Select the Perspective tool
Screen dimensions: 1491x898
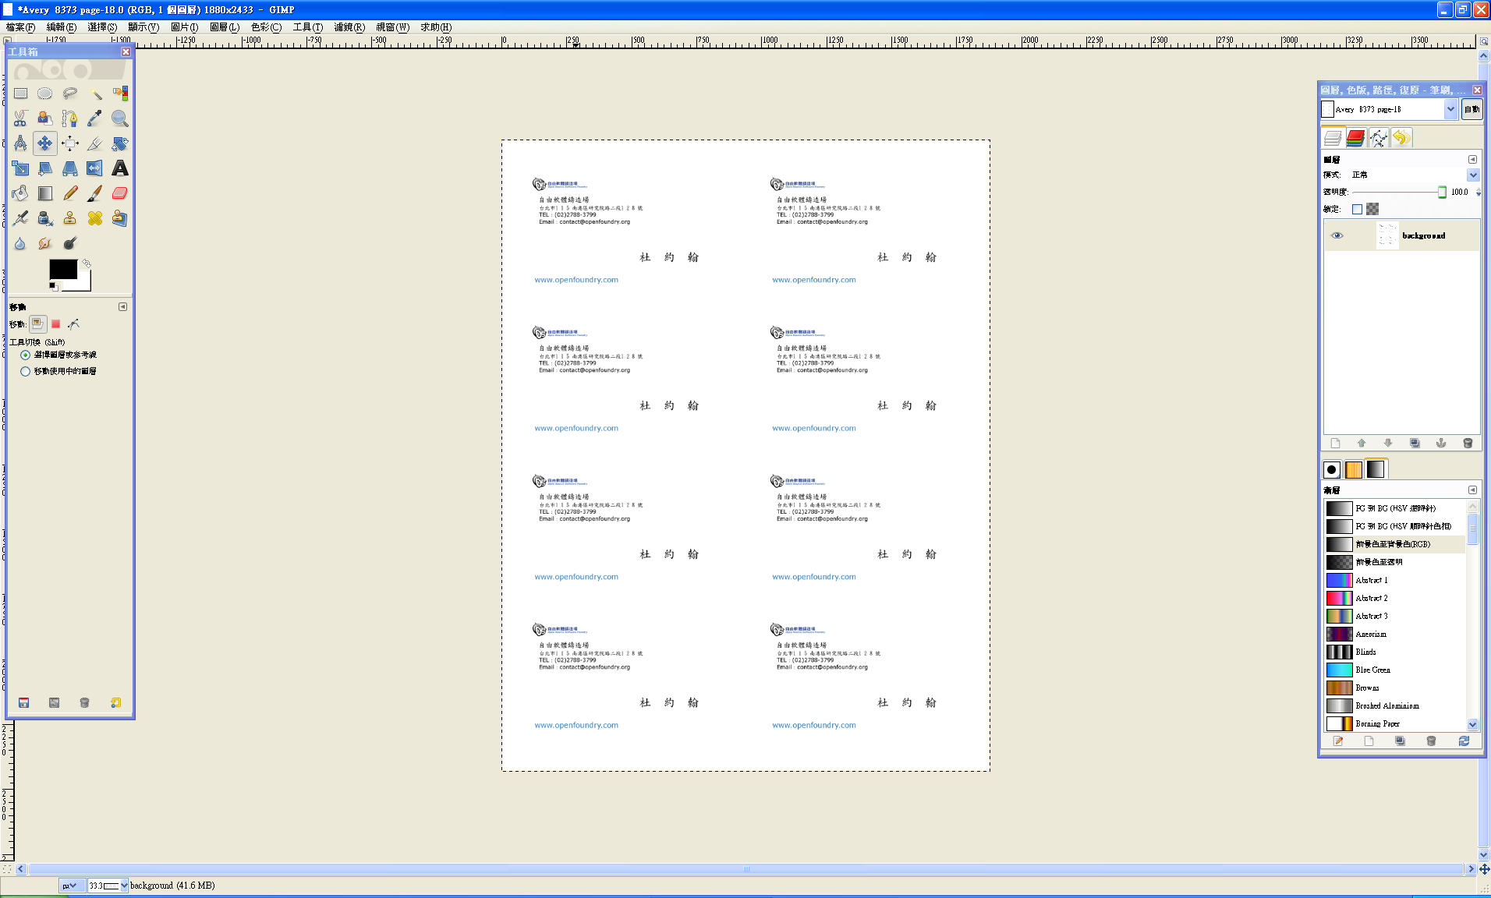(70, 168)
